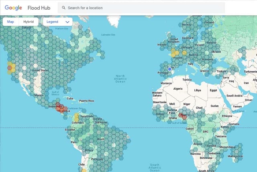Click the Libya map label
The image size is (257, 172).
point(198,90)
